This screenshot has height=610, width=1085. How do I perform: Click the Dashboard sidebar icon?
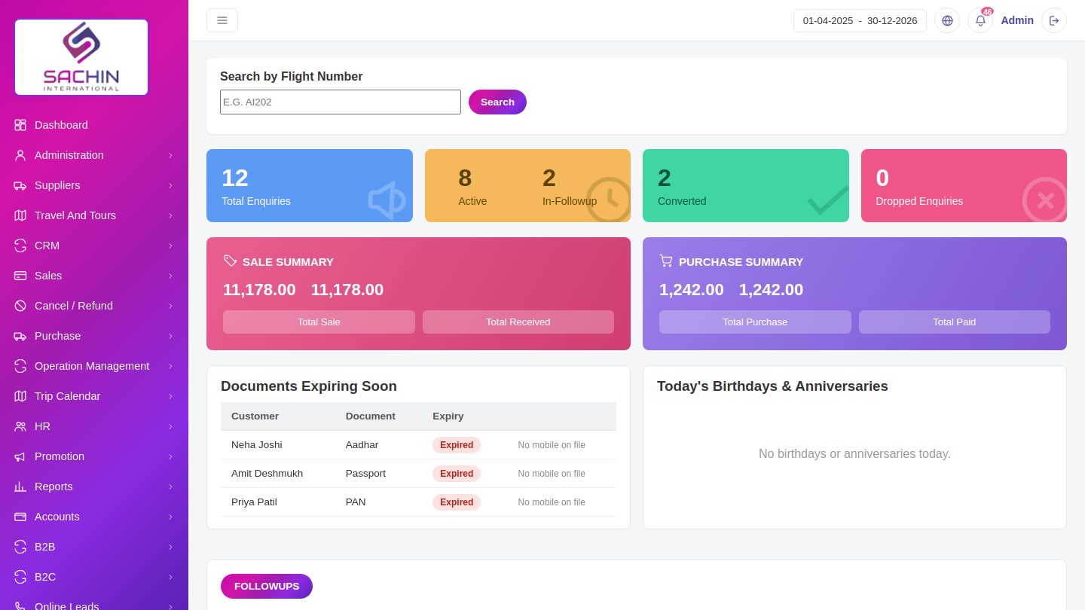point(20,125)
